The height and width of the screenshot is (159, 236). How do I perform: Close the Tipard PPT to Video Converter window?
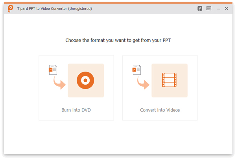227,9
